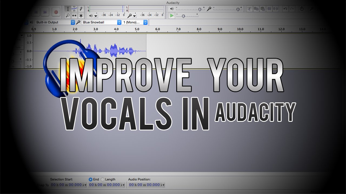
Task: Toggle the track Solo button
Action: point(18,47)
